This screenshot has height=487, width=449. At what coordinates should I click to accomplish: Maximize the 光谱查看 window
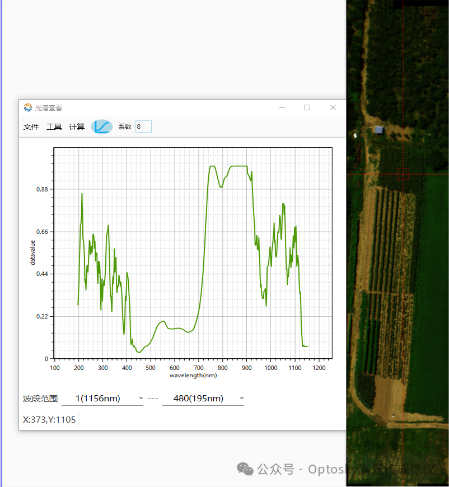[307, 107]
